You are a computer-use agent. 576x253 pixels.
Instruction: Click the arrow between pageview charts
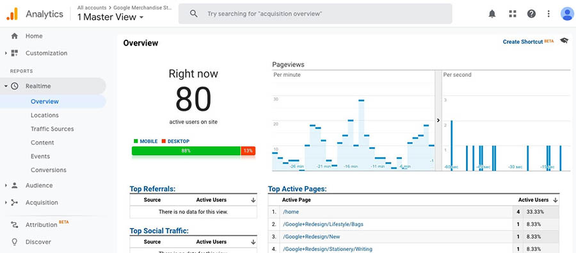438,120
